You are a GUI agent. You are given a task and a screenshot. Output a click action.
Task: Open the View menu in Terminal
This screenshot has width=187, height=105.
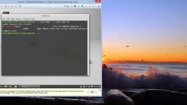(x=13, y=19)
